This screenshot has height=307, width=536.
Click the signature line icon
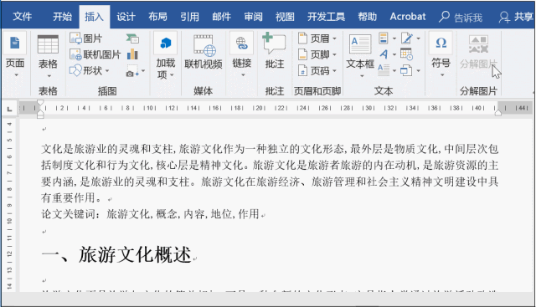407,38
